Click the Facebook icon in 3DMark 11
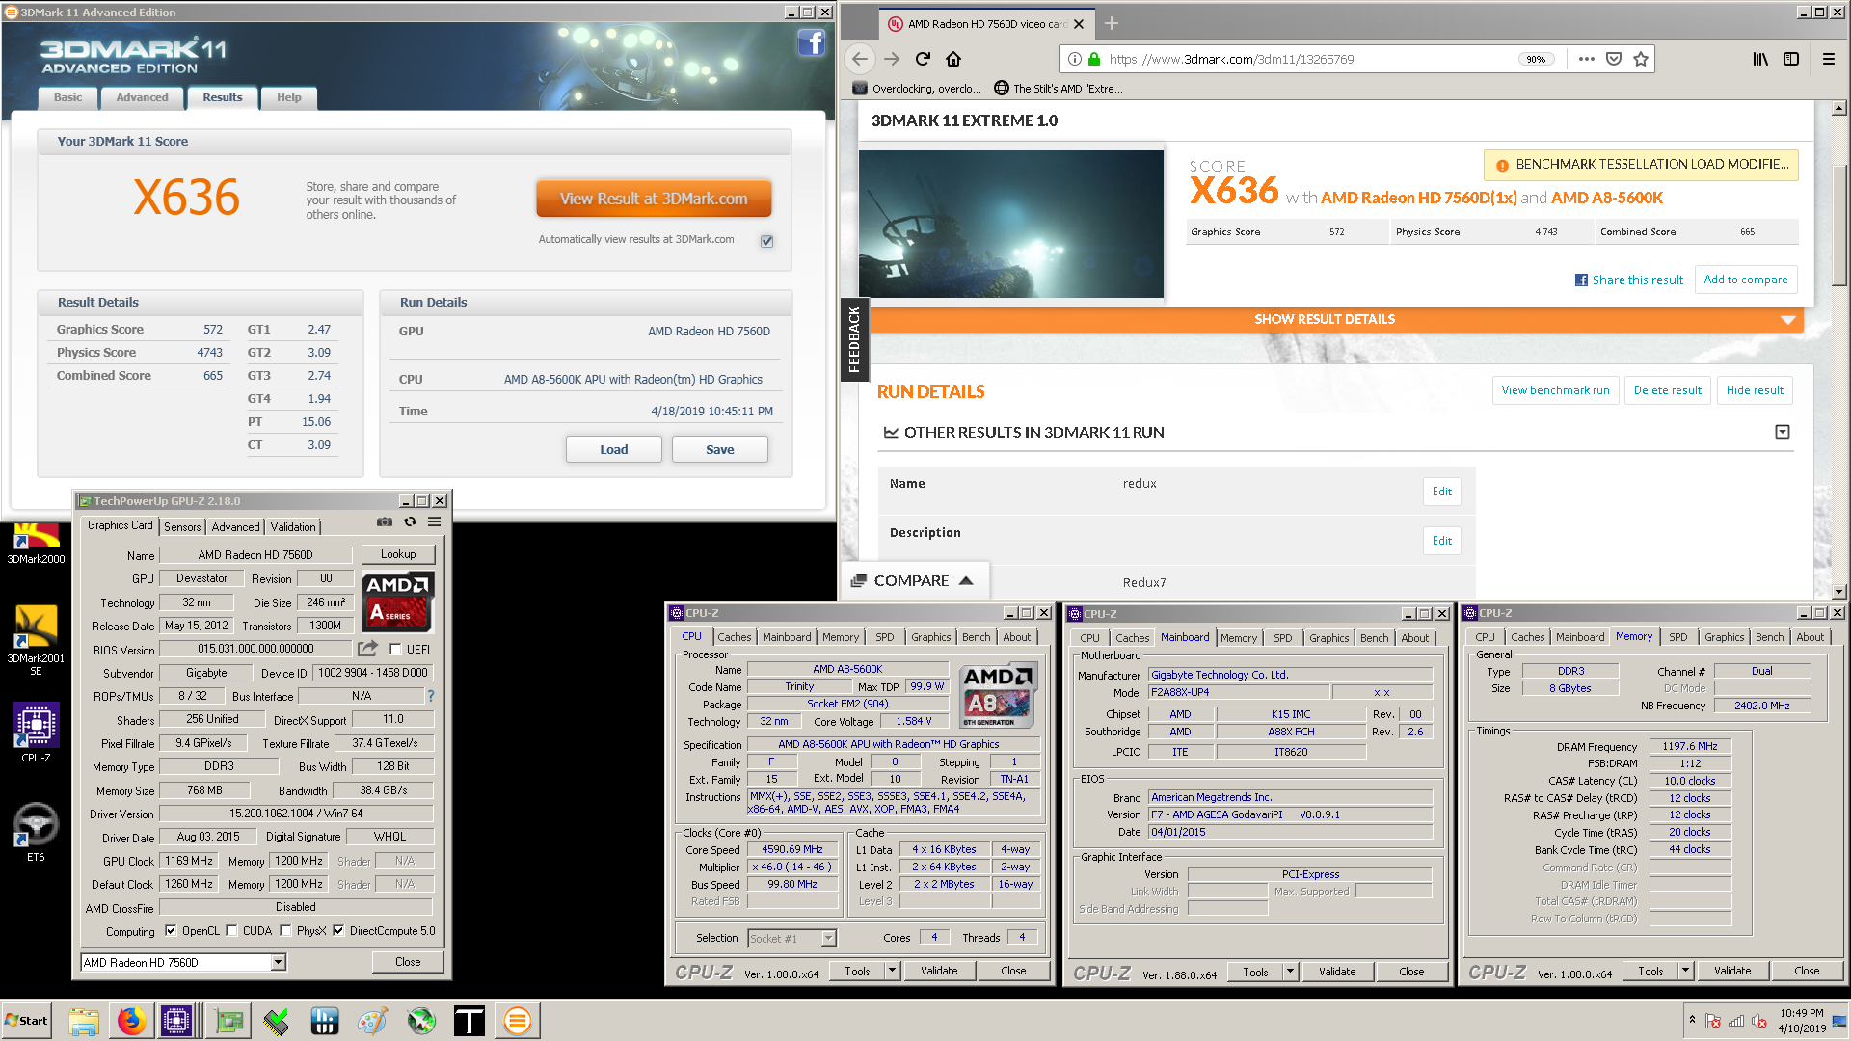The height and width of the screenshot is (1041, 1851). click(x=811, y=42)
